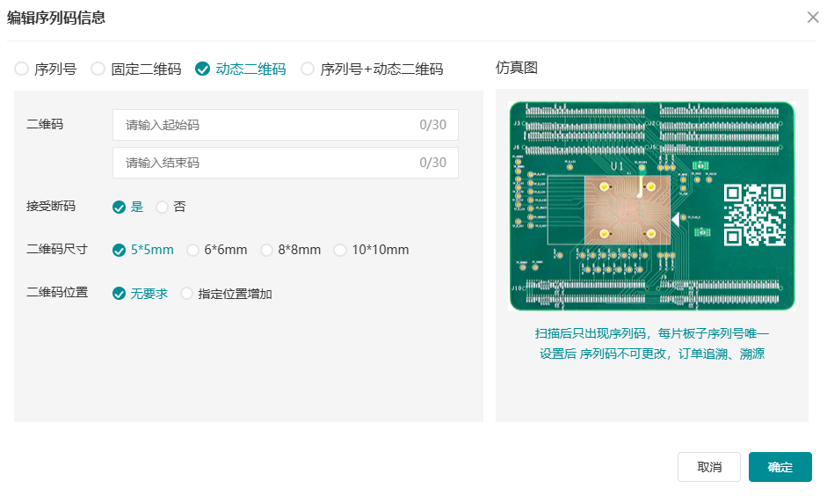
Task: Click the 仿真图 heading text
Action: click(x=517, y=68)
